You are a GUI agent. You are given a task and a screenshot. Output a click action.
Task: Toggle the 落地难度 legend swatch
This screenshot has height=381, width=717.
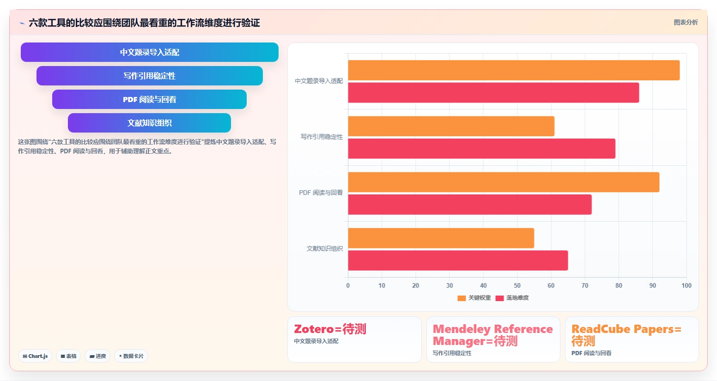pyautogui.click(x=499, y=298)
